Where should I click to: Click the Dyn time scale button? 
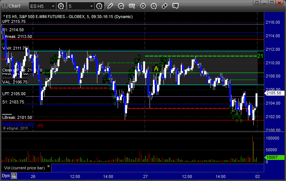pos(6,176)
